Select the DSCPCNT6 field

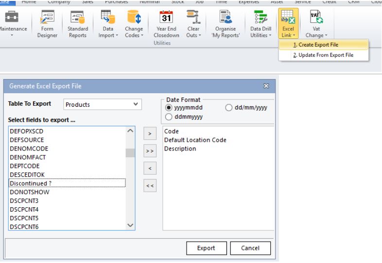67,227
